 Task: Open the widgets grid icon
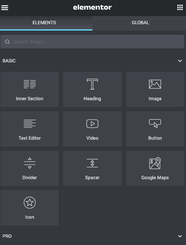point(180,7)
